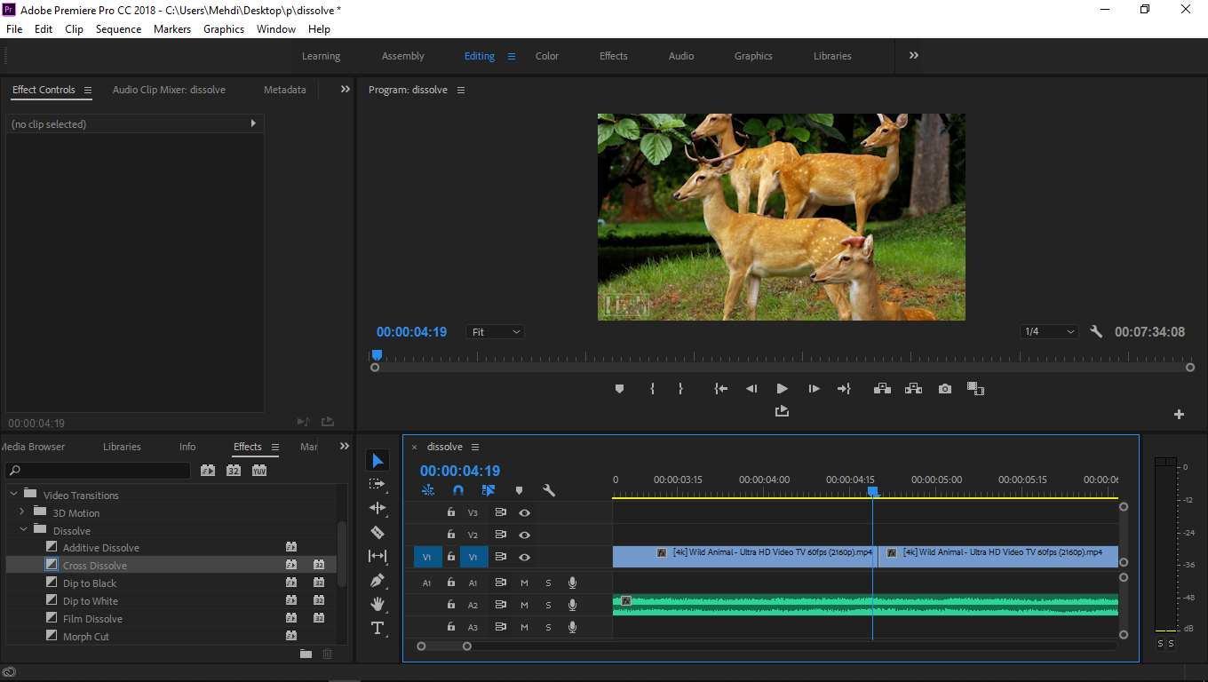1208x682 pixels.
Task: Open the 1/4 playback resolution dropdown
Action: [x=1049, y=332]
